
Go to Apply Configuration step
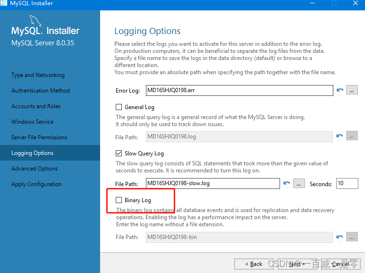(36, 184)
